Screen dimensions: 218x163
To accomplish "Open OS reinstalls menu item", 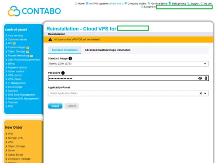I will (x=15, y=87).
